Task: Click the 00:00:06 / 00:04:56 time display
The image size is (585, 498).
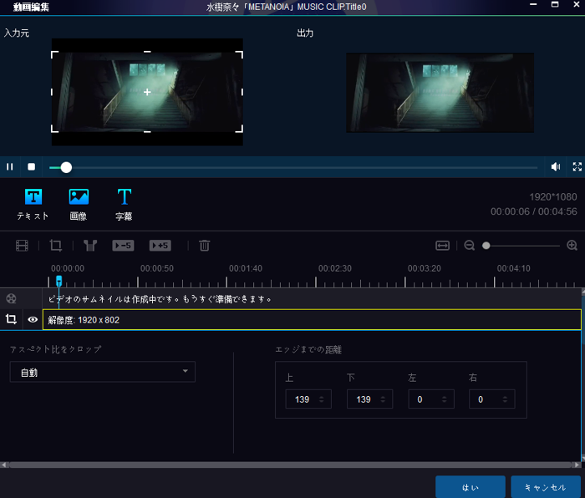Action: coord(533,211)
